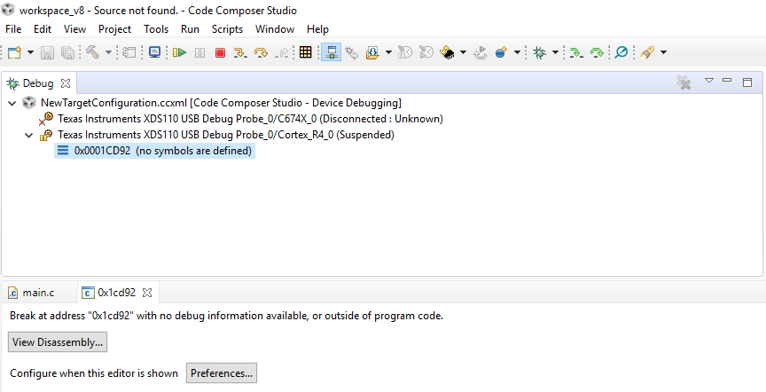
Task: Toggle skip all breakpoints icon
Action: point(621,52)
